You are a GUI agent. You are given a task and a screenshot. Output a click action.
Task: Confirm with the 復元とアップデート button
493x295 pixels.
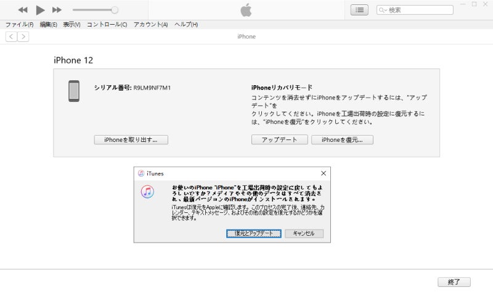coord(254,233)
